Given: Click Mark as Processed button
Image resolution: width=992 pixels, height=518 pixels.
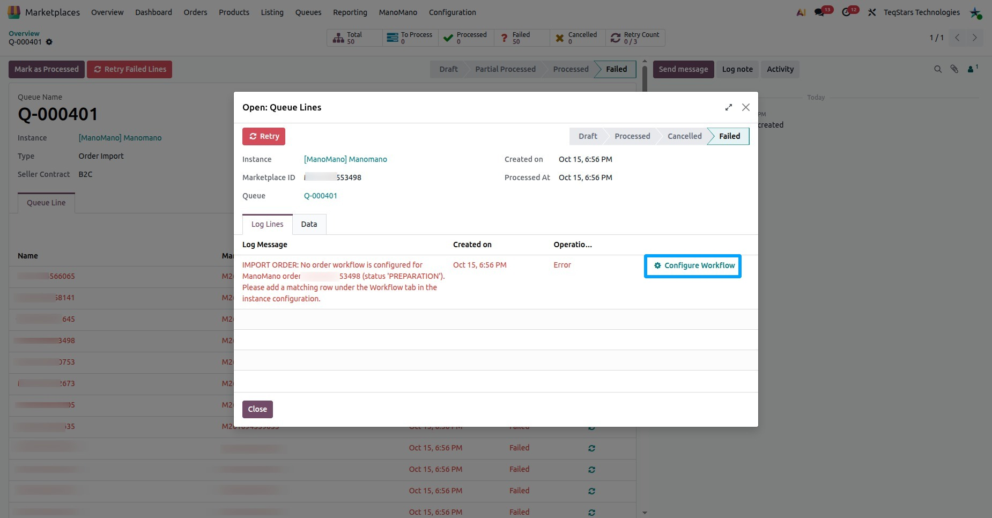Looking at the screenshot, I should [x=47, y=69].
